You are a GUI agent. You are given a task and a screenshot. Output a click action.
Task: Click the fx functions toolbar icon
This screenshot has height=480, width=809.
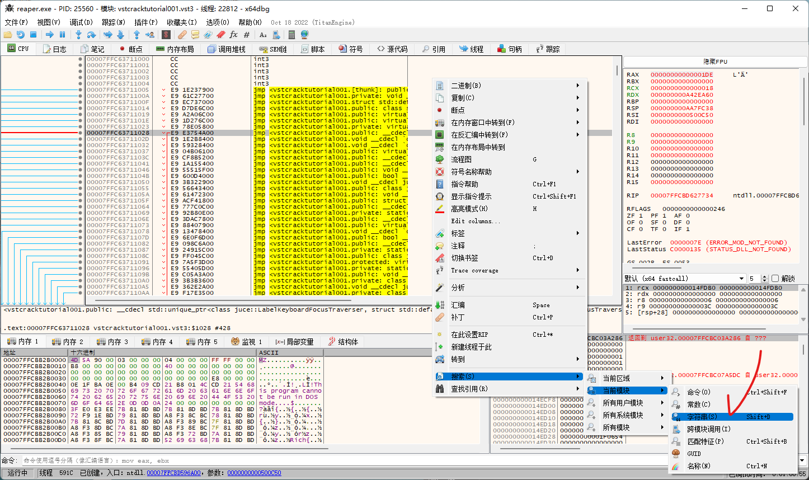[x=234, y=35]
